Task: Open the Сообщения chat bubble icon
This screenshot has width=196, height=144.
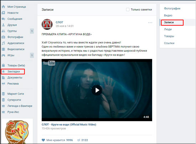Action: tap(3, 19)
